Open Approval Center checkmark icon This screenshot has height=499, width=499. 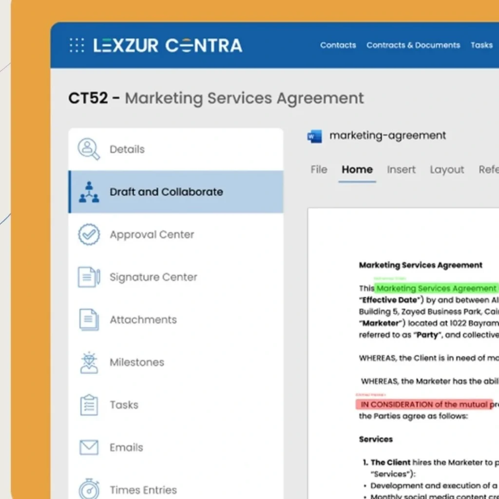(x=89, y=234)
